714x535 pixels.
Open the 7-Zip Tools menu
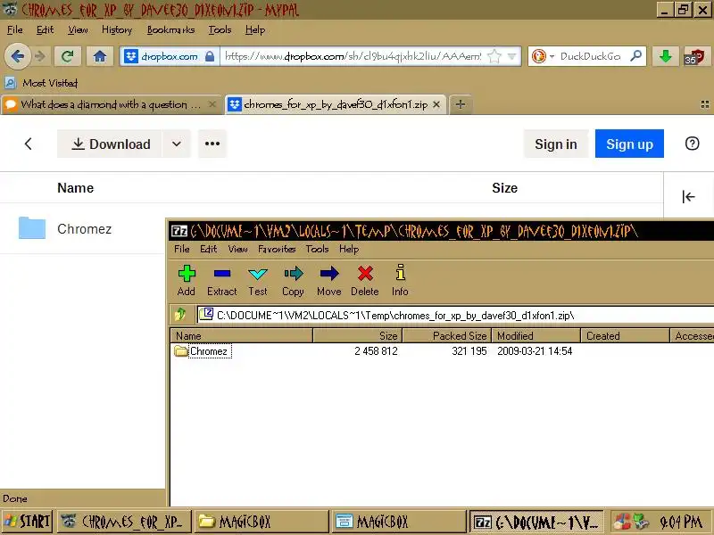(317, 249)
